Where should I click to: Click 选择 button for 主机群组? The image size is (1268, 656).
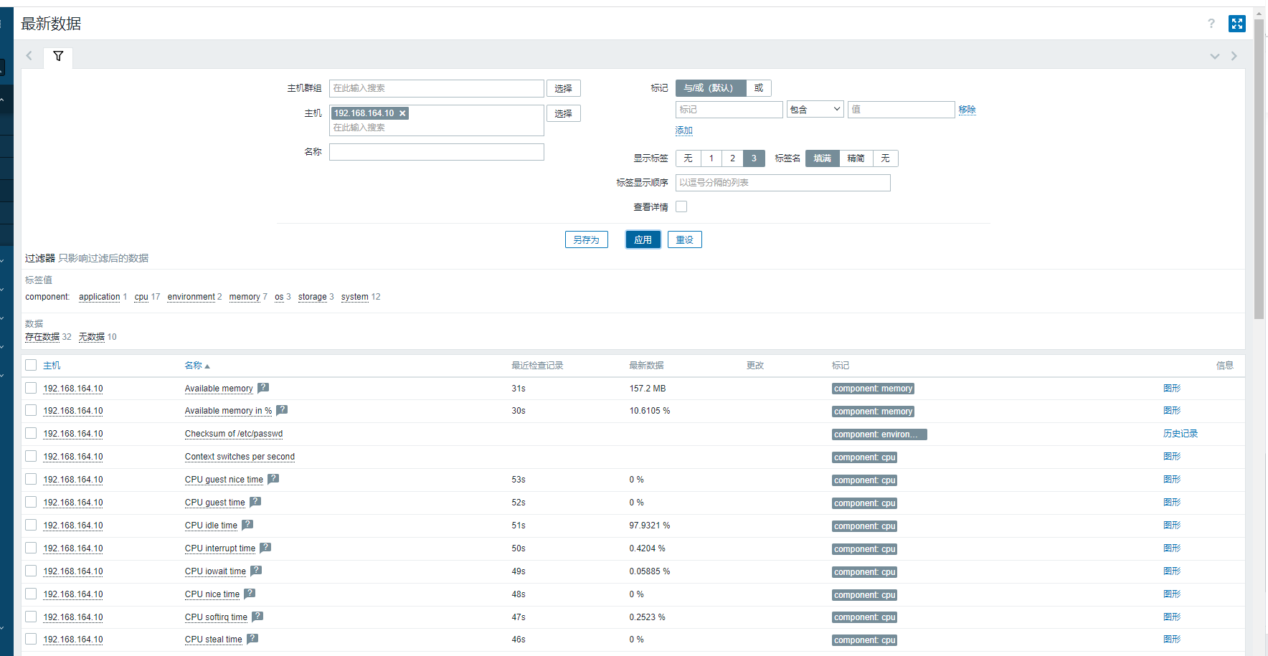click(x=564, y=88)
